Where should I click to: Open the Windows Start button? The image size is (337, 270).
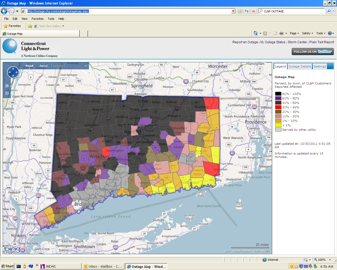(x=7, y=266)
